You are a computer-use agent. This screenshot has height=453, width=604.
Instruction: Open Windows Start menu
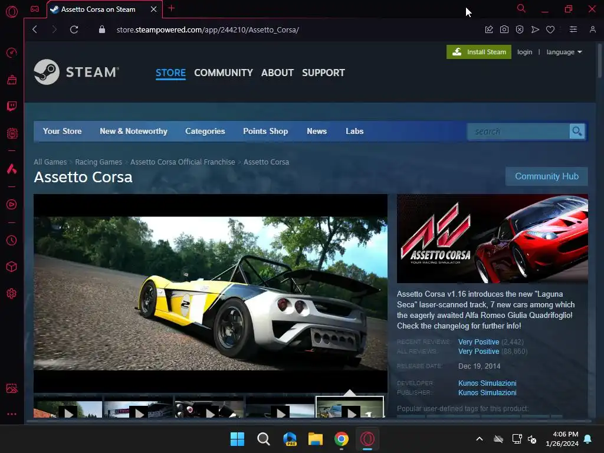(237, 439)
